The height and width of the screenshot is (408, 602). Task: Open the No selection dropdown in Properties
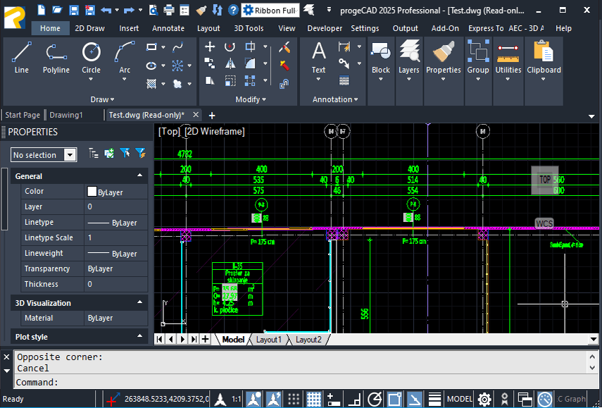tap(68, 154)
